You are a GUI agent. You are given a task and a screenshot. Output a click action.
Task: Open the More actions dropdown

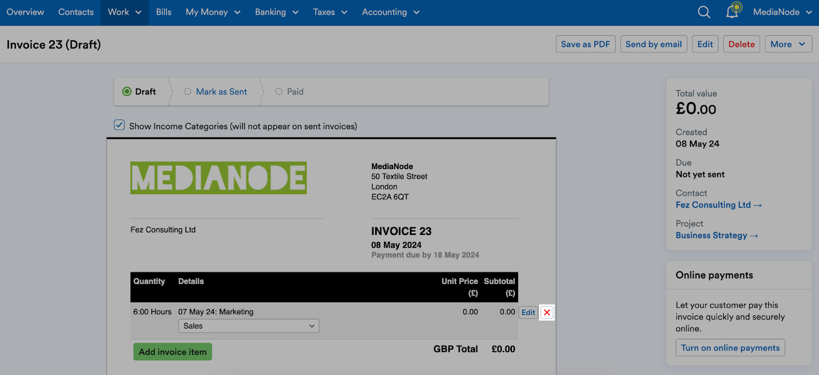coord(788,44)
